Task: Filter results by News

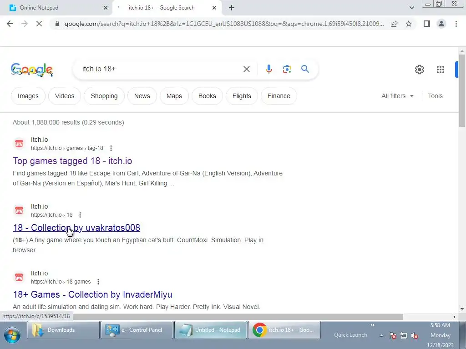Action: [x=142, y=96]
